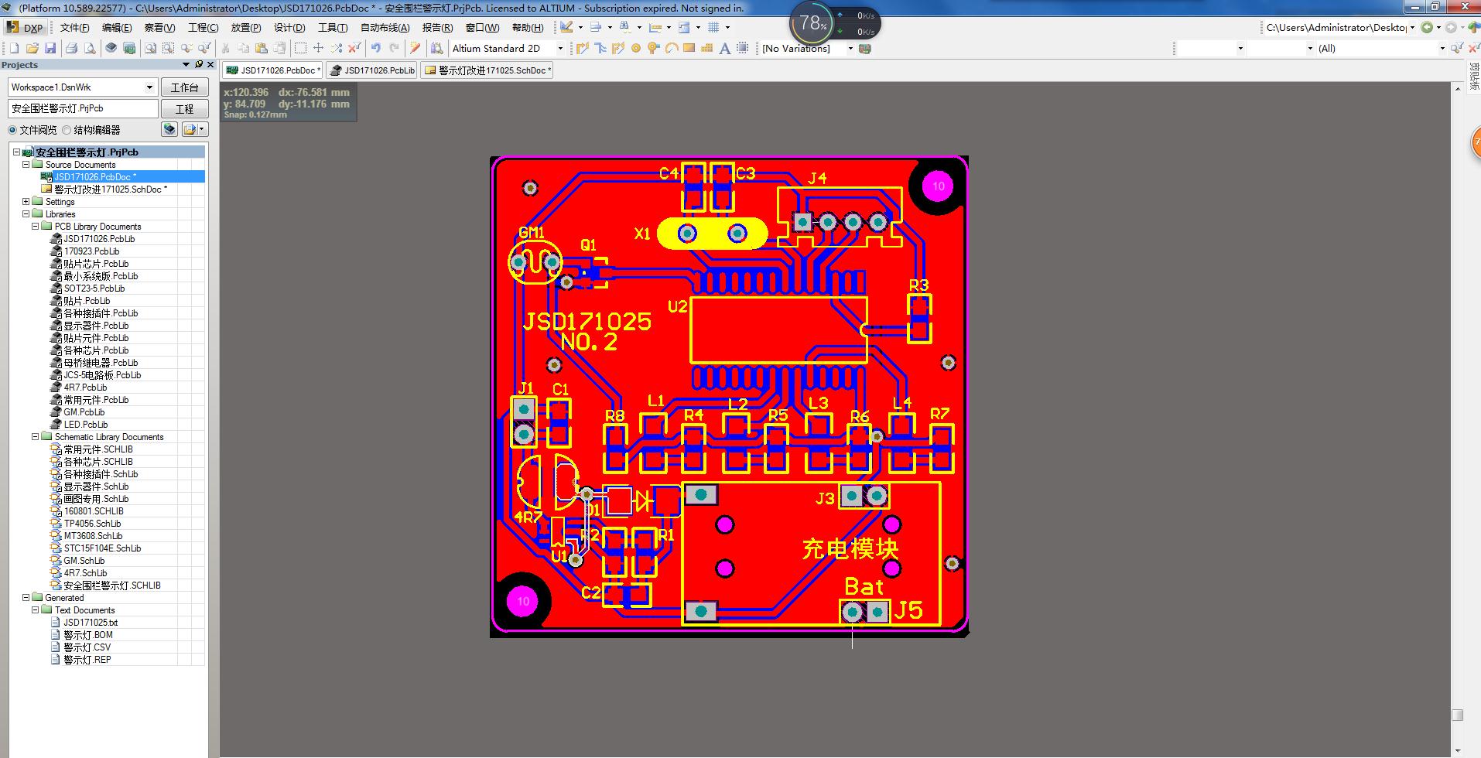Image resolution: width=1481 pixels, height=758 pixels.
Task: Select the Place Via tool
Action: point(654,48)
